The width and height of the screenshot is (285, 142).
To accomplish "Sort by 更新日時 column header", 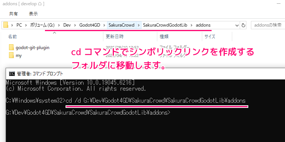I will [115, 37].
